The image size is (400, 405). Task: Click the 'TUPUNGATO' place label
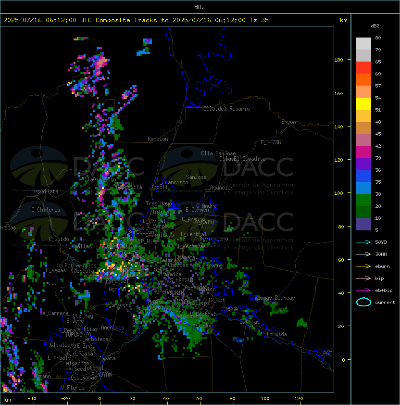click(x=78, y=335)
